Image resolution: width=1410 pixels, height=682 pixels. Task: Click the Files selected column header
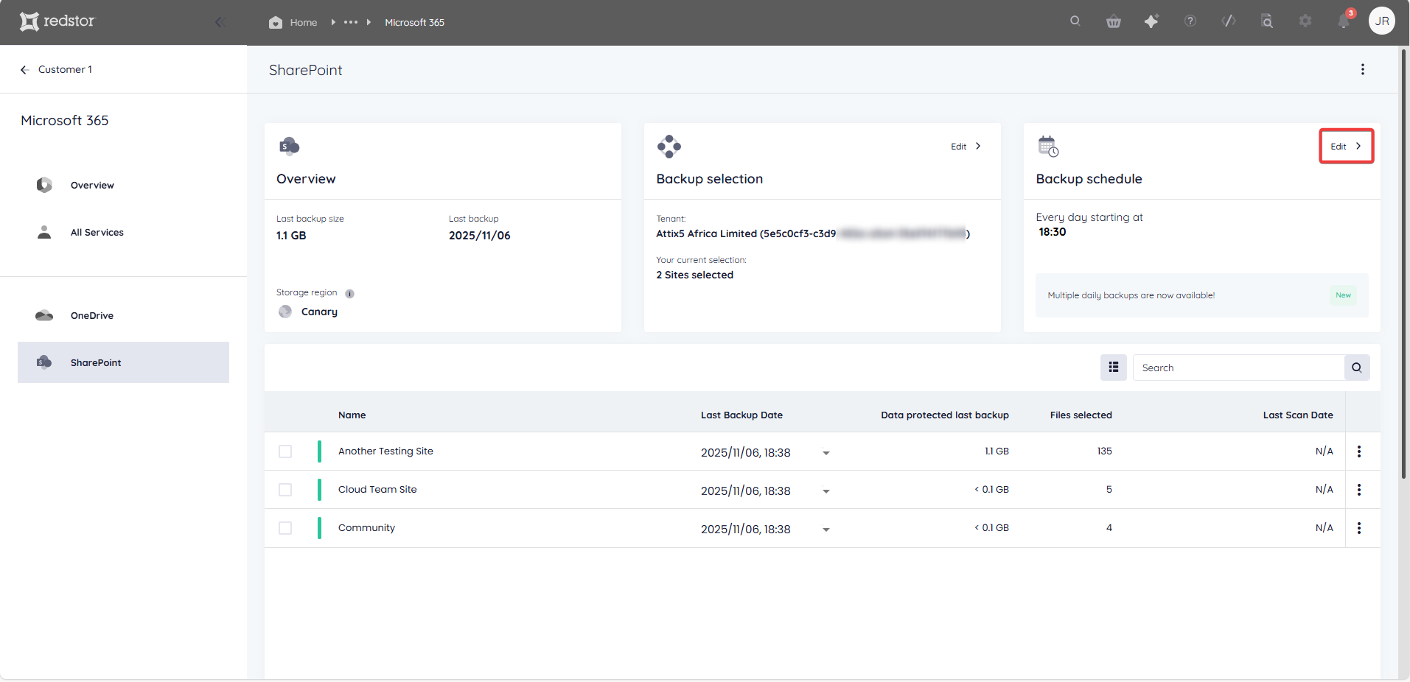click(1081, 415)
